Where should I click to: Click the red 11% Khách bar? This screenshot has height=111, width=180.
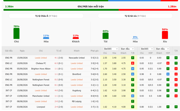(76, 38)
